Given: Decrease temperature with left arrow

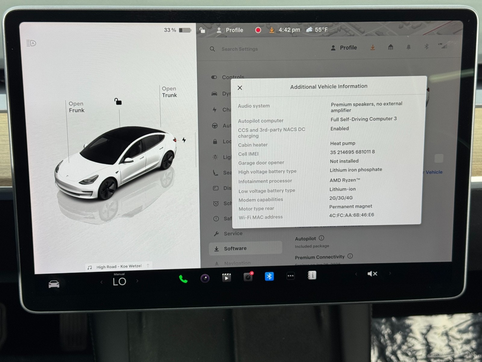Looking at the screenshot, I should [102, 282].
